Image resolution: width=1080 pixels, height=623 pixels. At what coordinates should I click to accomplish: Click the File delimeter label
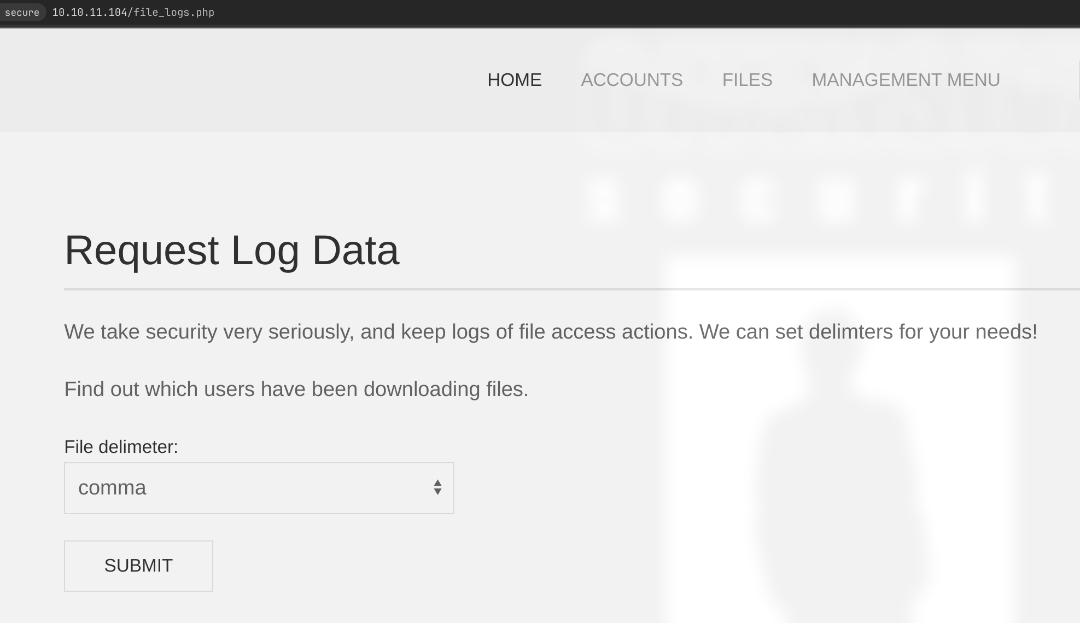click(121, 447)
